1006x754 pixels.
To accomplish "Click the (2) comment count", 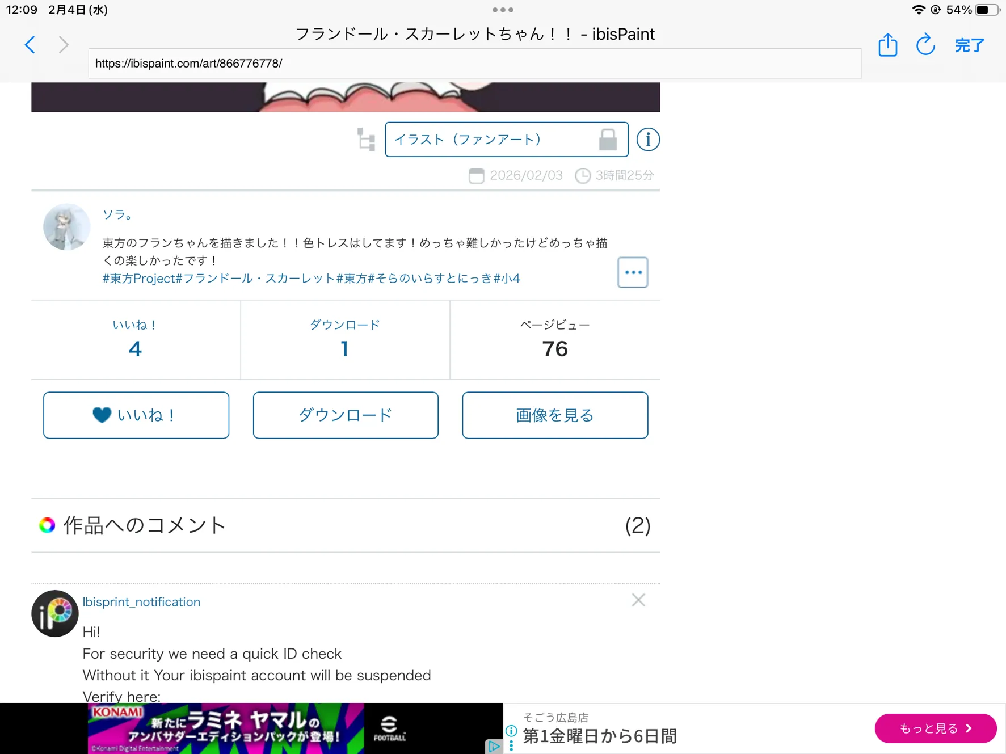I will 638,525.
